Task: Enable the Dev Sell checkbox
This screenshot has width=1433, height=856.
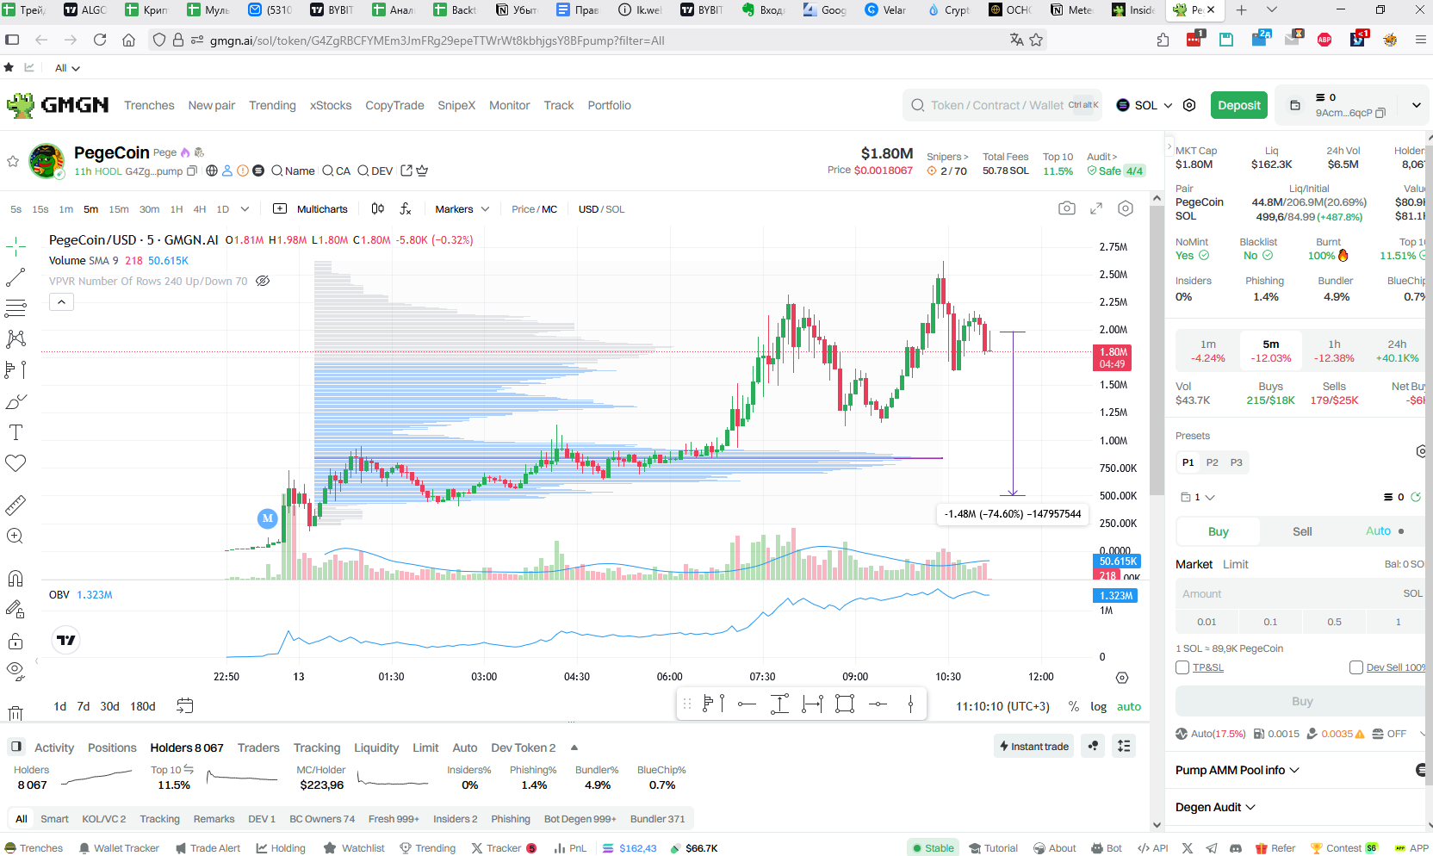Action: [1356, 667]
